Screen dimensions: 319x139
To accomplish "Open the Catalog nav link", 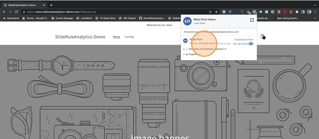I will point(129,37).
